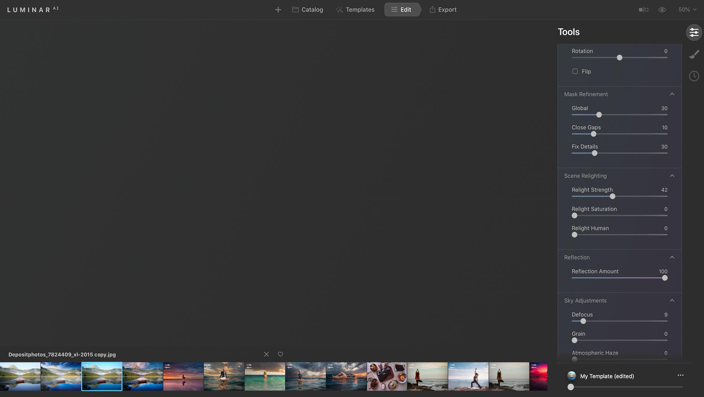Collapse the Scene Relighting section
Viewport: 704px width, 397px height.
672,176
